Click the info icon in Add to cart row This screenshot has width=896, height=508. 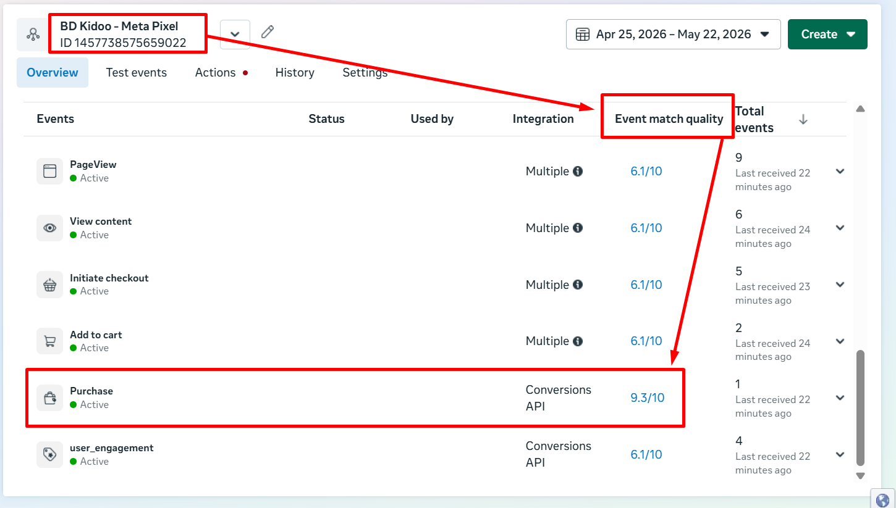point(578,341)
